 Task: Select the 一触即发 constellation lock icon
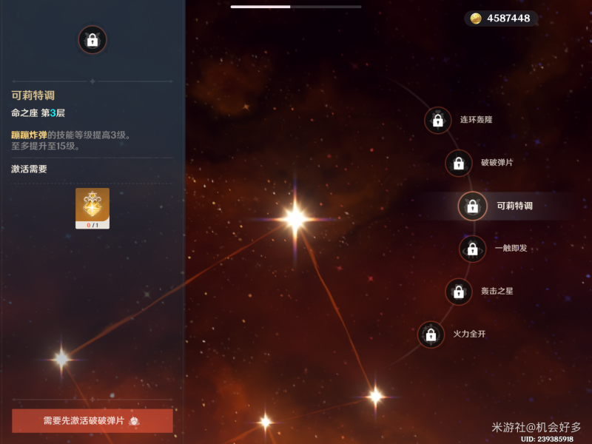(x=472, y=249)
